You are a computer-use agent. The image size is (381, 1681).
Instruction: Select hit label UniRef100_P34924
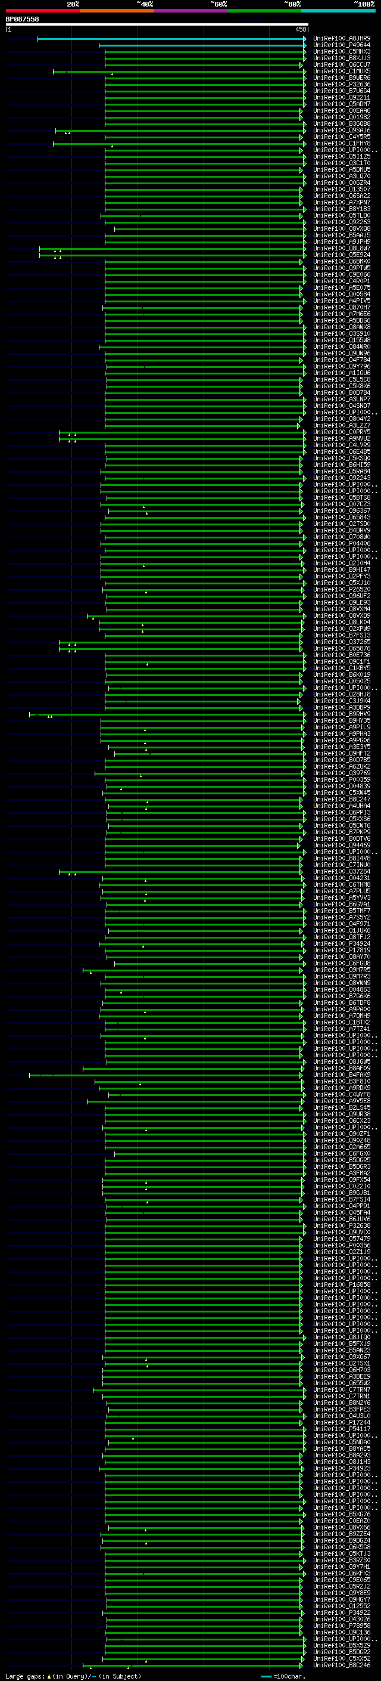342,943
